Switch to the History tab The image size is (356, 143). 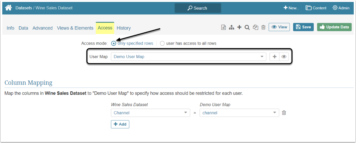124,28
